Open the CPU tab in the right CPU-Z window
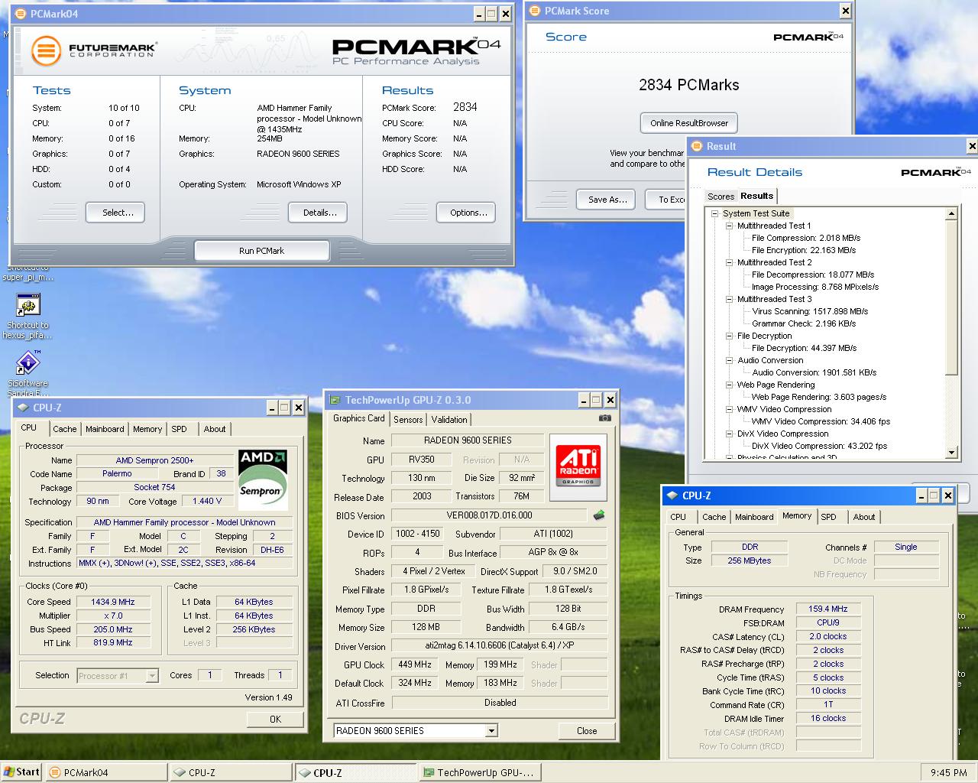 coord(678,517)
